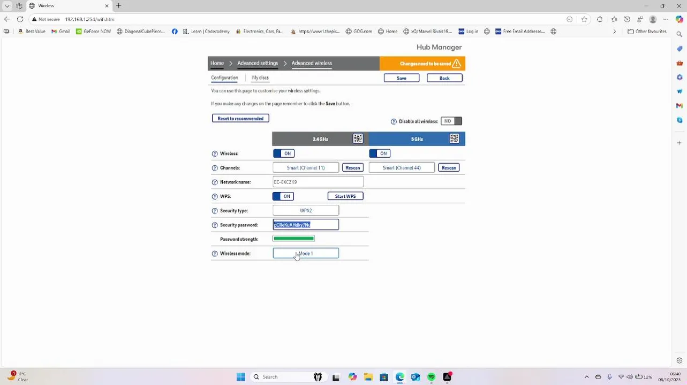The image size is (687, 385).
Task: Click help icon beside Wireless mode
Action: [x=215, y=253]
